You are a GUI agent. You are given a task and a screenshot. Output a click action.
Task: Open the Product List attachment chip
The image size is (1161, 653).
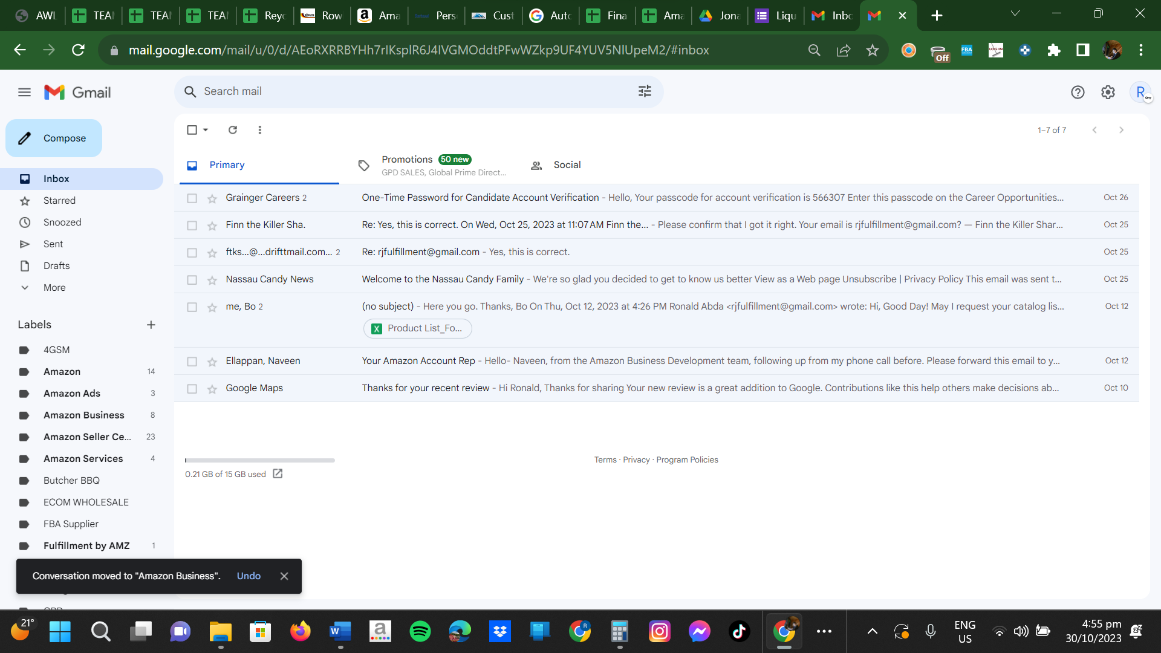(418, 328)
